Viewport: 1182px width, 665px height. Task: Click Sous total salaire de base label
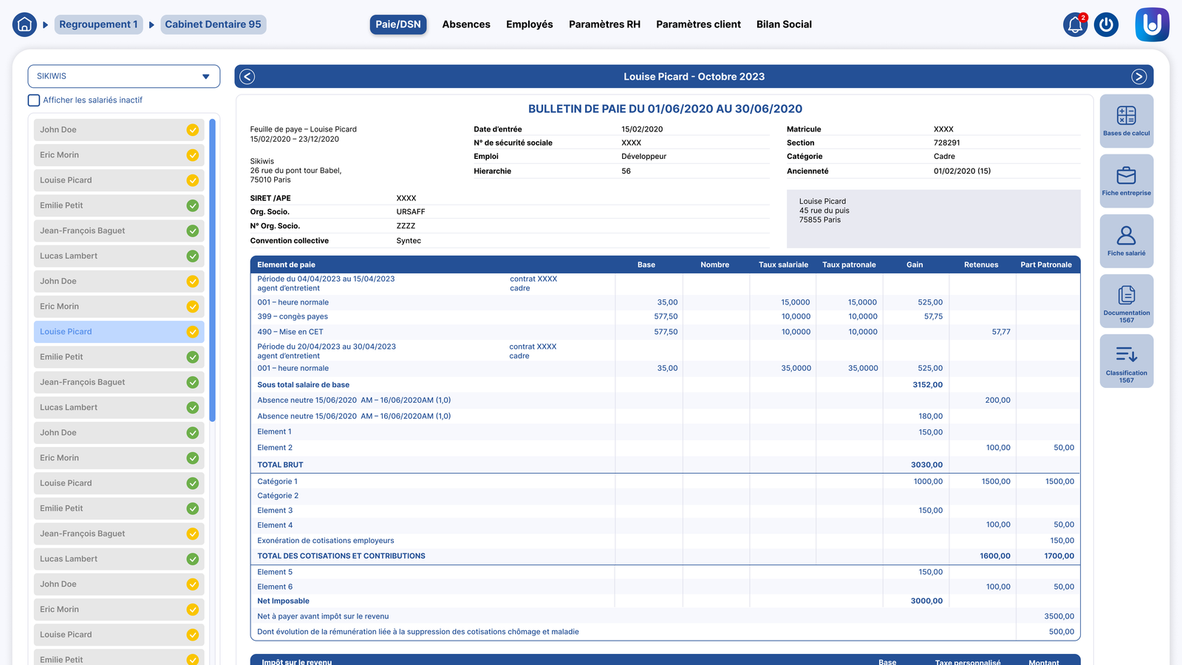(x=303, y=385)
